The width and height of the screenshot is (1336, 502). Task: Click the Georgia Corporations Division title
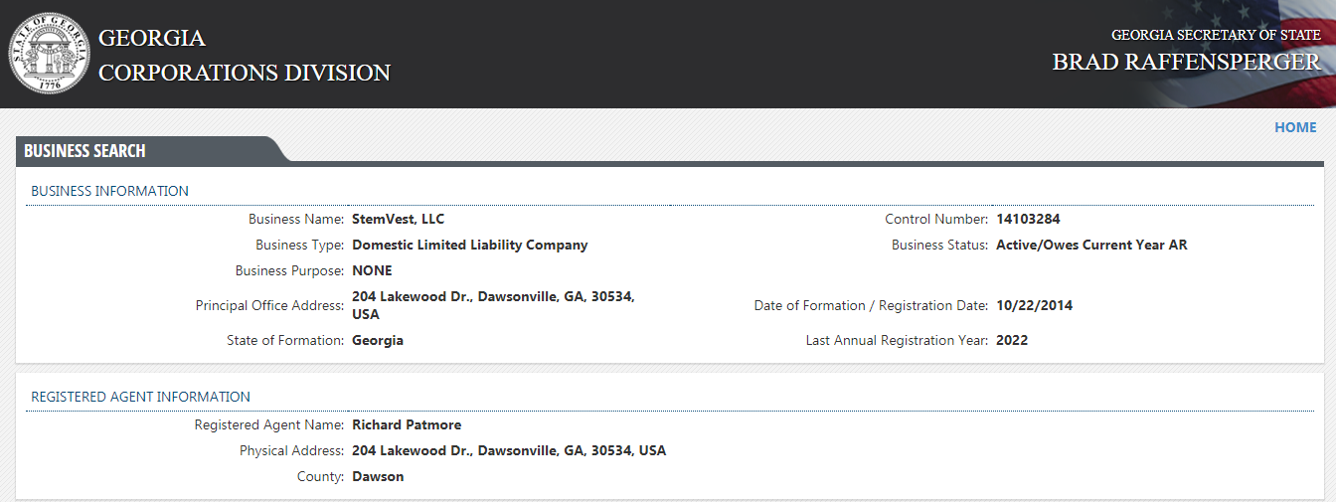click(x=244, y=55)
